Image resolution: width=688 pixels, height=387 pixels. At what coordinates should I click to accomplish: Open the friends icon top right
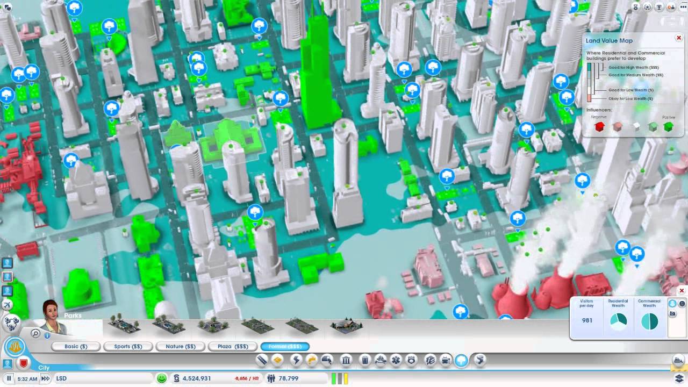pos(671,7)
